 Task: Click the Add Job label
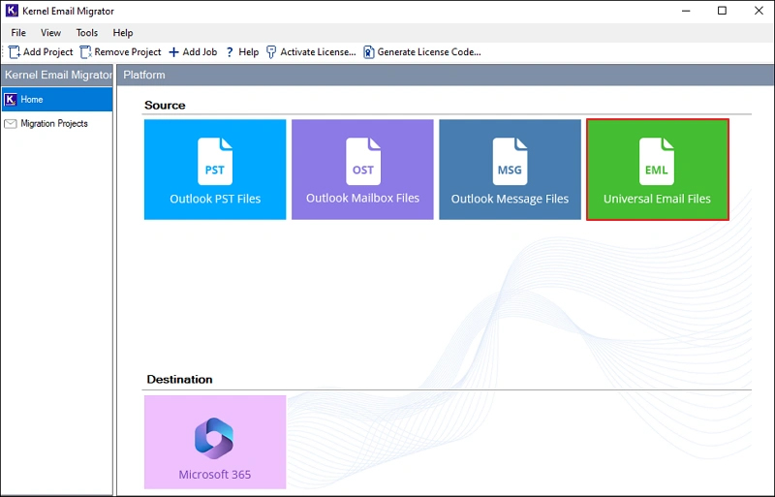click(x=200, y=52)
